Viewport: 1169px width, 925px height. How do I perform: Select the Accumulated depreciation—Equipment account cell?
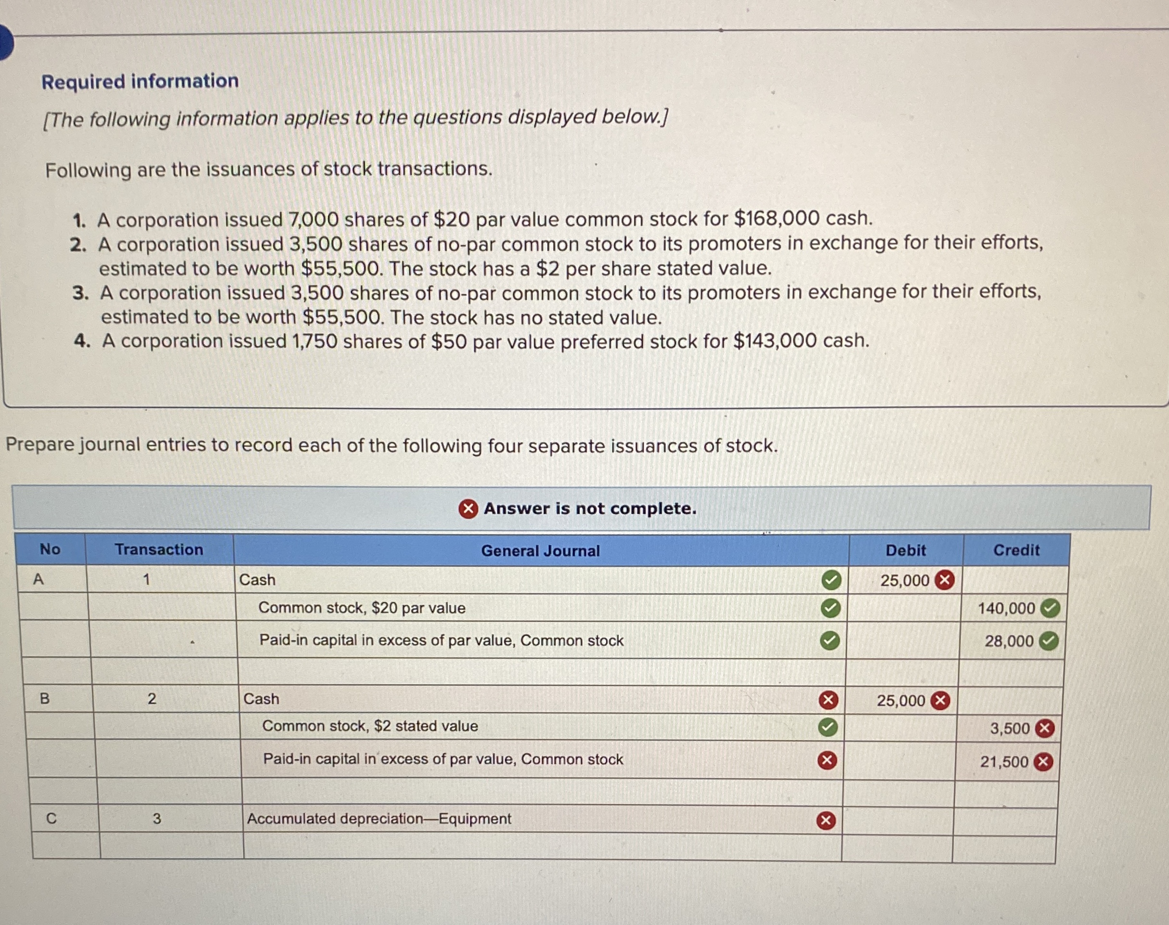pos(379,819)
